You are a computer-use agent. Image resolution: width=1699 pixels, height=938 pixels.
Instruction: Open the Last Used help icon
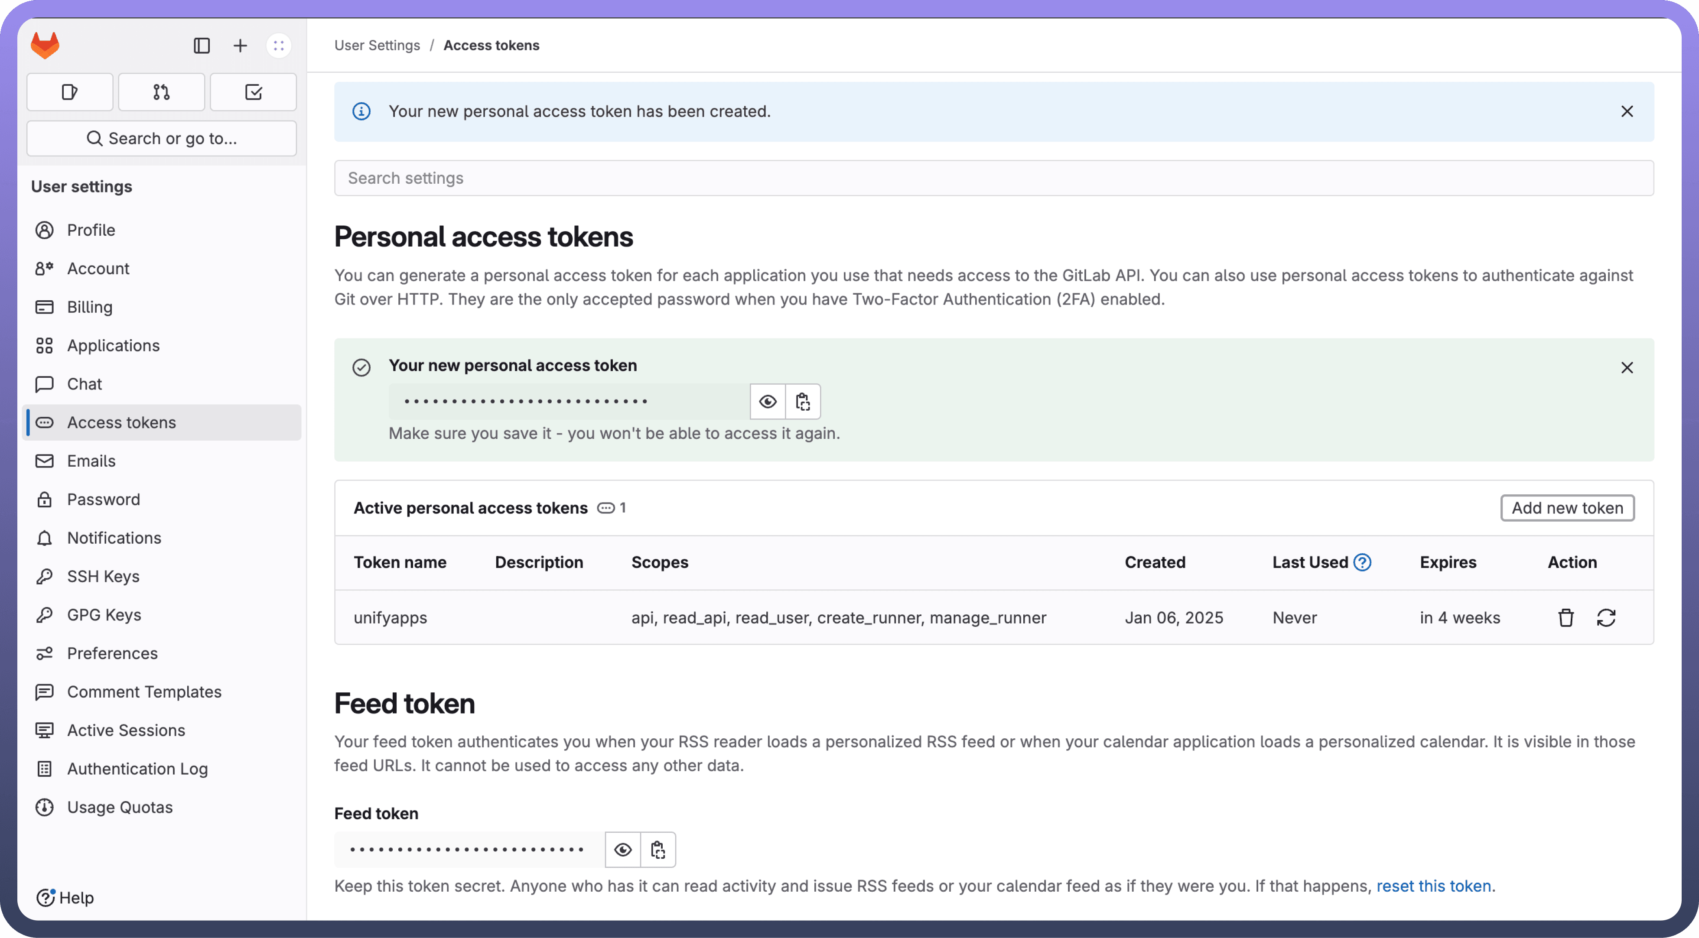click(x=1362, y=562)
